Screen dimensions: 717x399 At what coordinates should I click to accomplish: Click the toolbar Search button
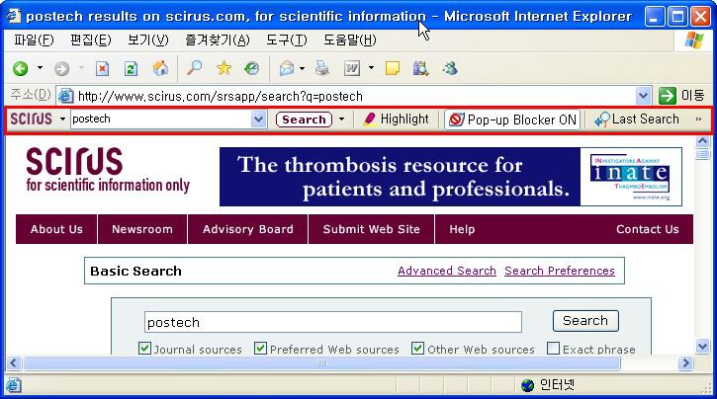click(x=304, y=120)
